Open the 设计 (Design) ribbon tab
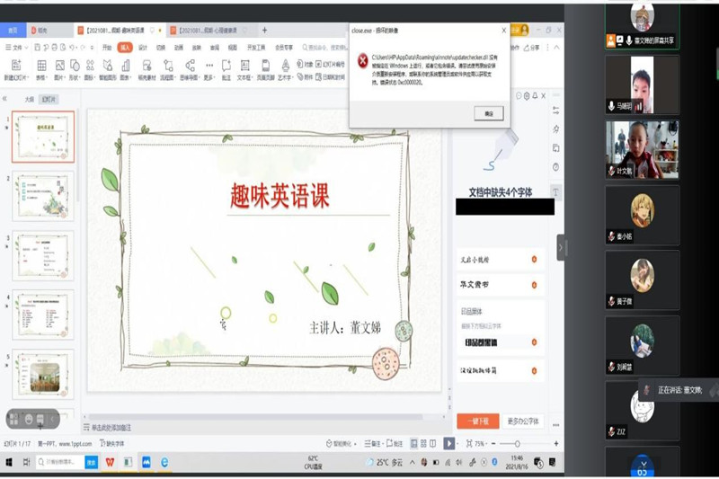 (x=143, y=47)
